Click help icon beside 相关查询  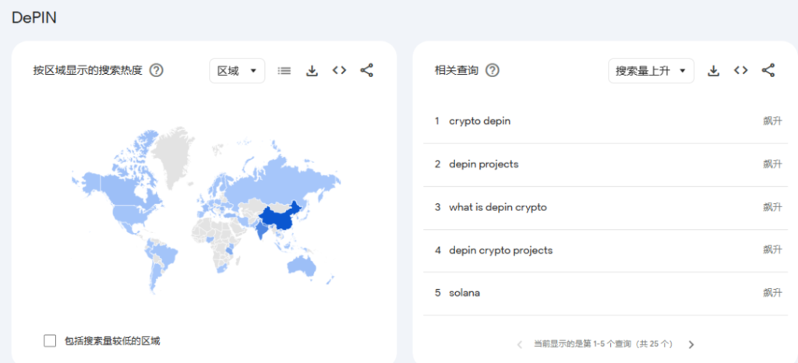tap(492, 71)
